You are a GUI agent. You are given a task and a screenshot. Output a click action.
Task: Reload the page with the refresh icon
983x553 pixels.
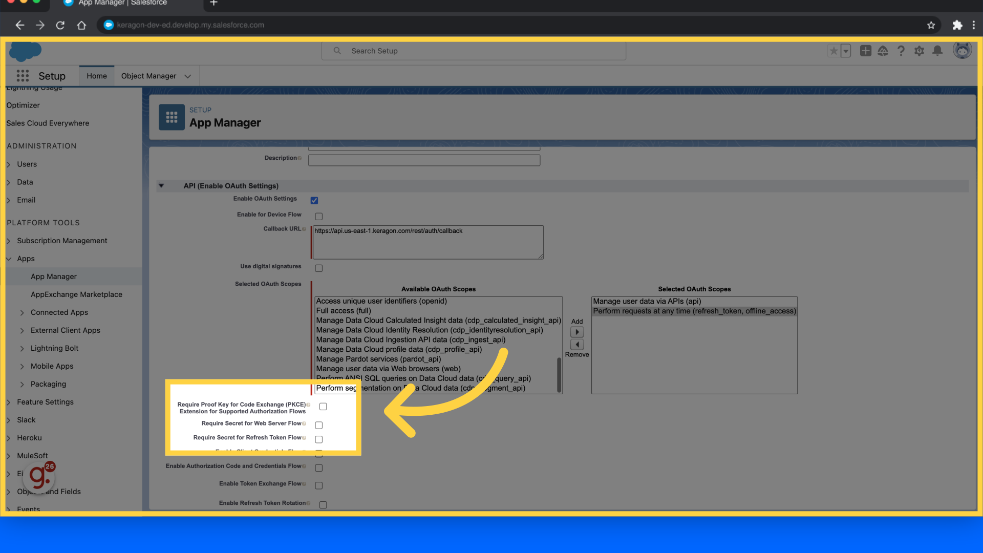[x=60, y=25]
